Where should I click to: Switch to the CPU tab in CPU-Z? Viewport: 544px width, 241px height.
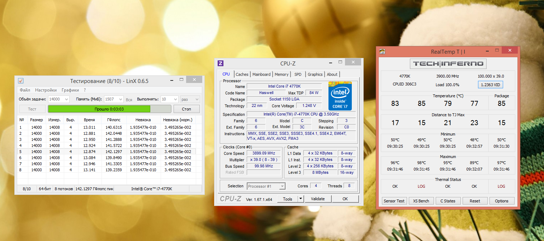tap(226, 74)
